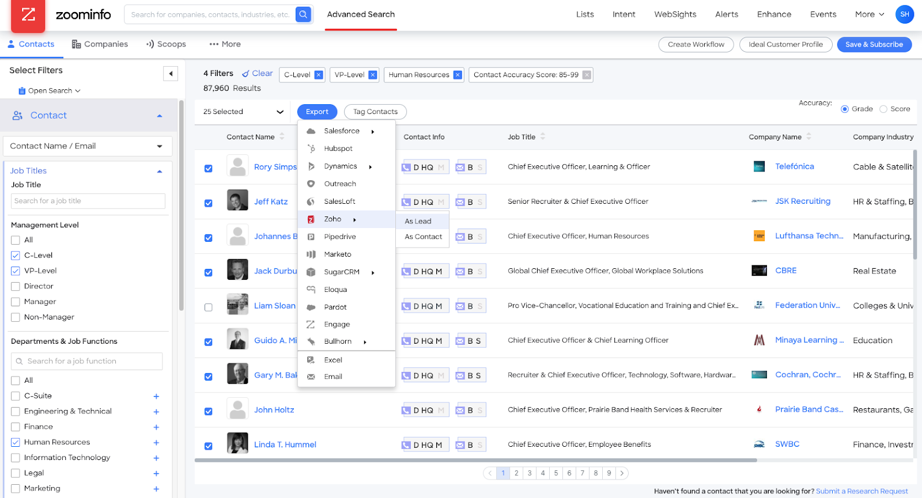Click the ZoomInfo red logo icon
This screenshot has height=498, width=922.
click(x=28, y=15)
